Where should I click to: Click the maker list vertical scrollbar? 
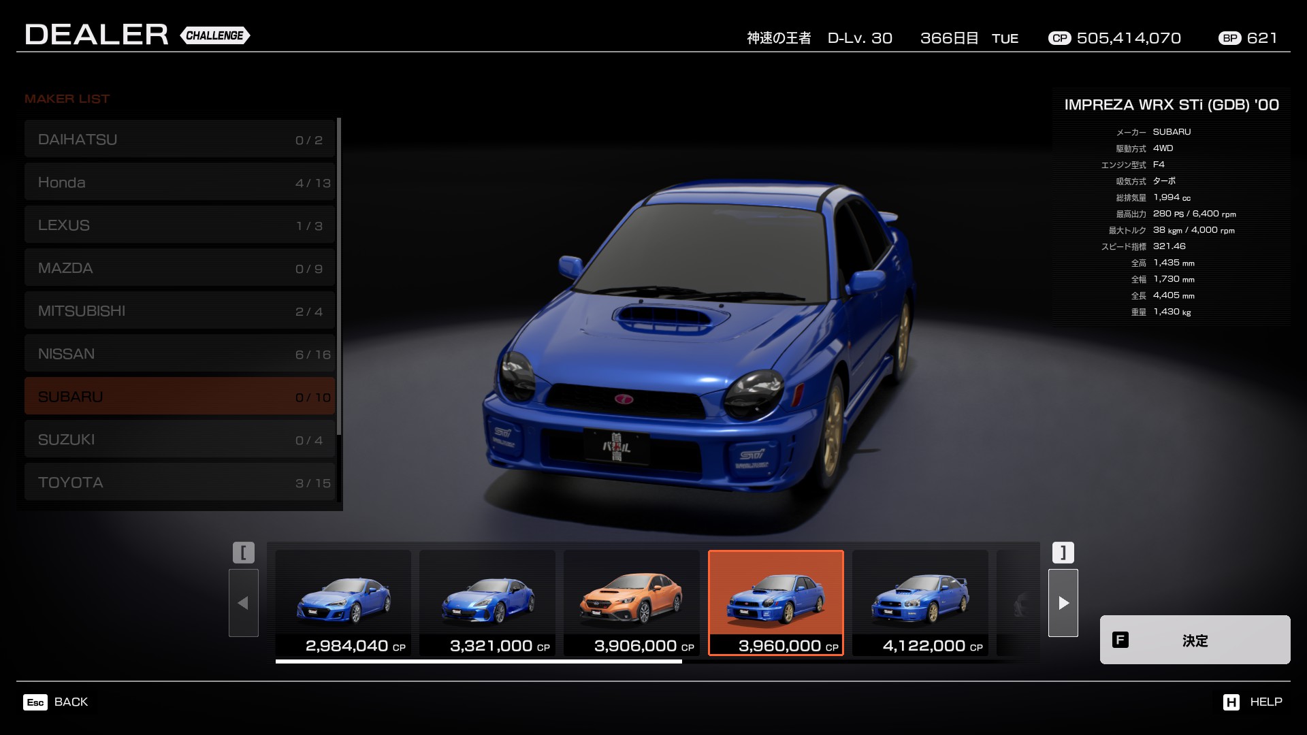coord(339,276)
